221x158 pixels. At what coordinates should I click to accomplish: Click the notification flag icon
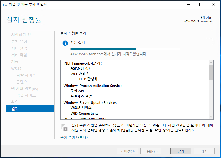[x=64, y=128]
